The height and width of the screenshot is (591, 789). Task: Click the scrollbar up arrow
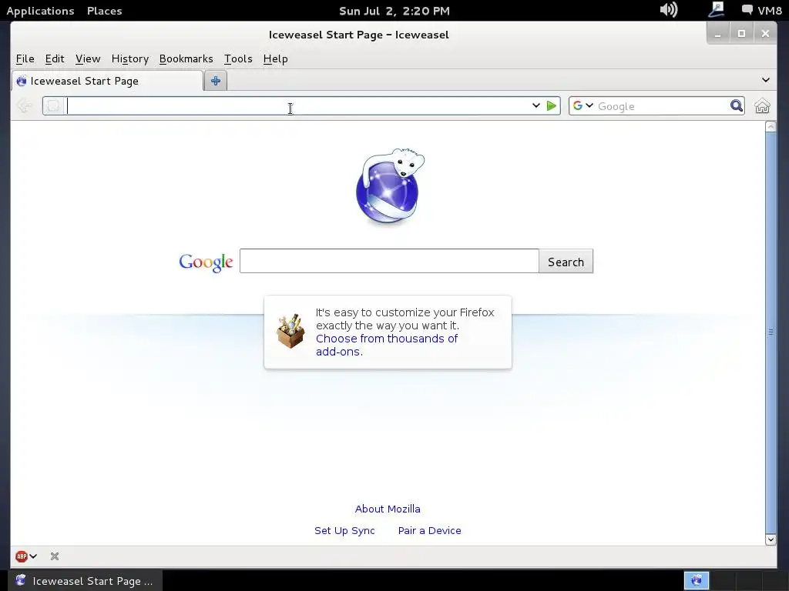click(x=771, y=127)
